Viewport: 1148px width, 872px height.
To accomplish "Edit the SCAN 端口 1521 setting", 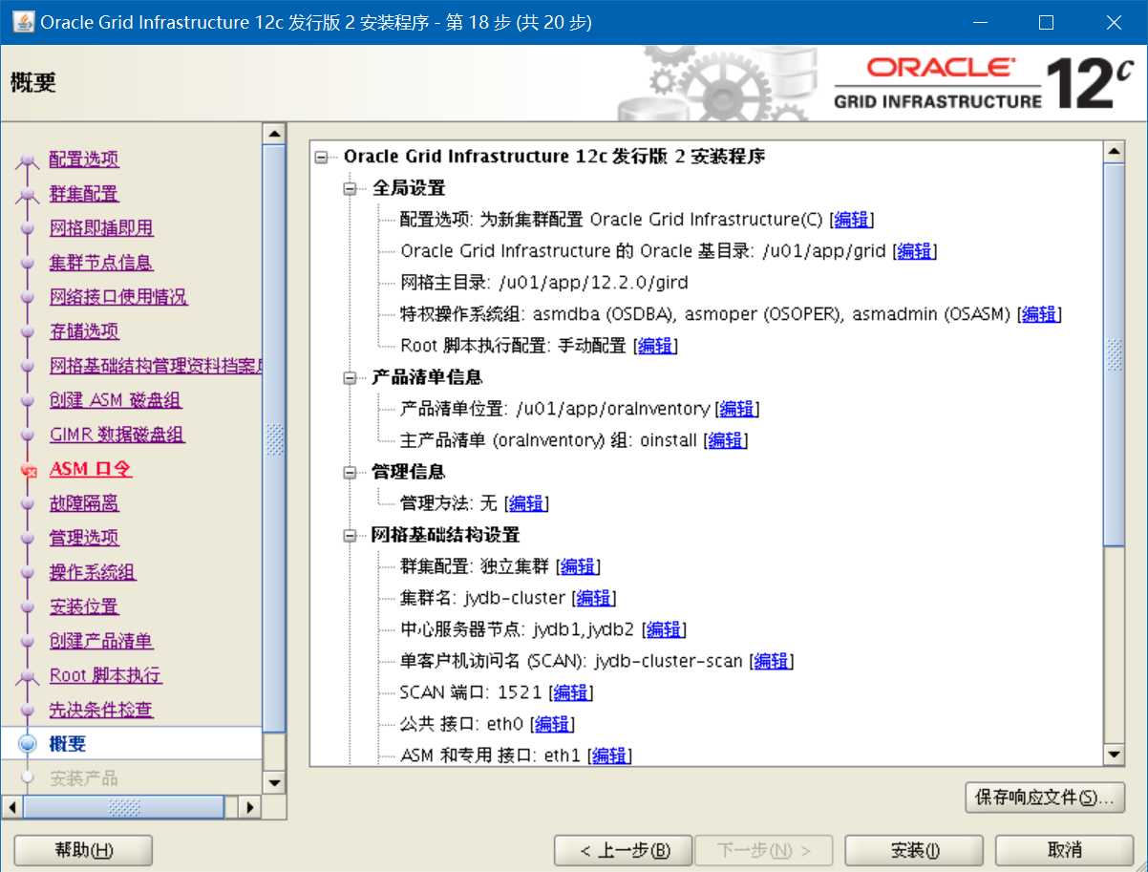I will click(x=571, y=692).
